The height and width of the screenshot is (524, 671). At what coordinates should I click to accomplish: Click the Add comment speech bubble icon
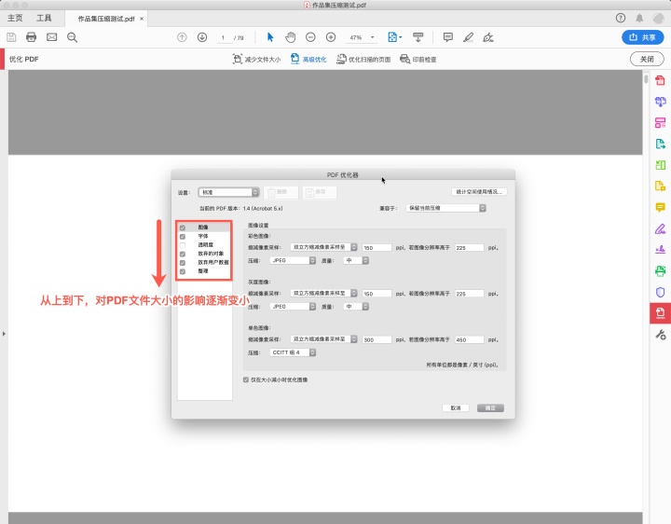pos(448,37)
